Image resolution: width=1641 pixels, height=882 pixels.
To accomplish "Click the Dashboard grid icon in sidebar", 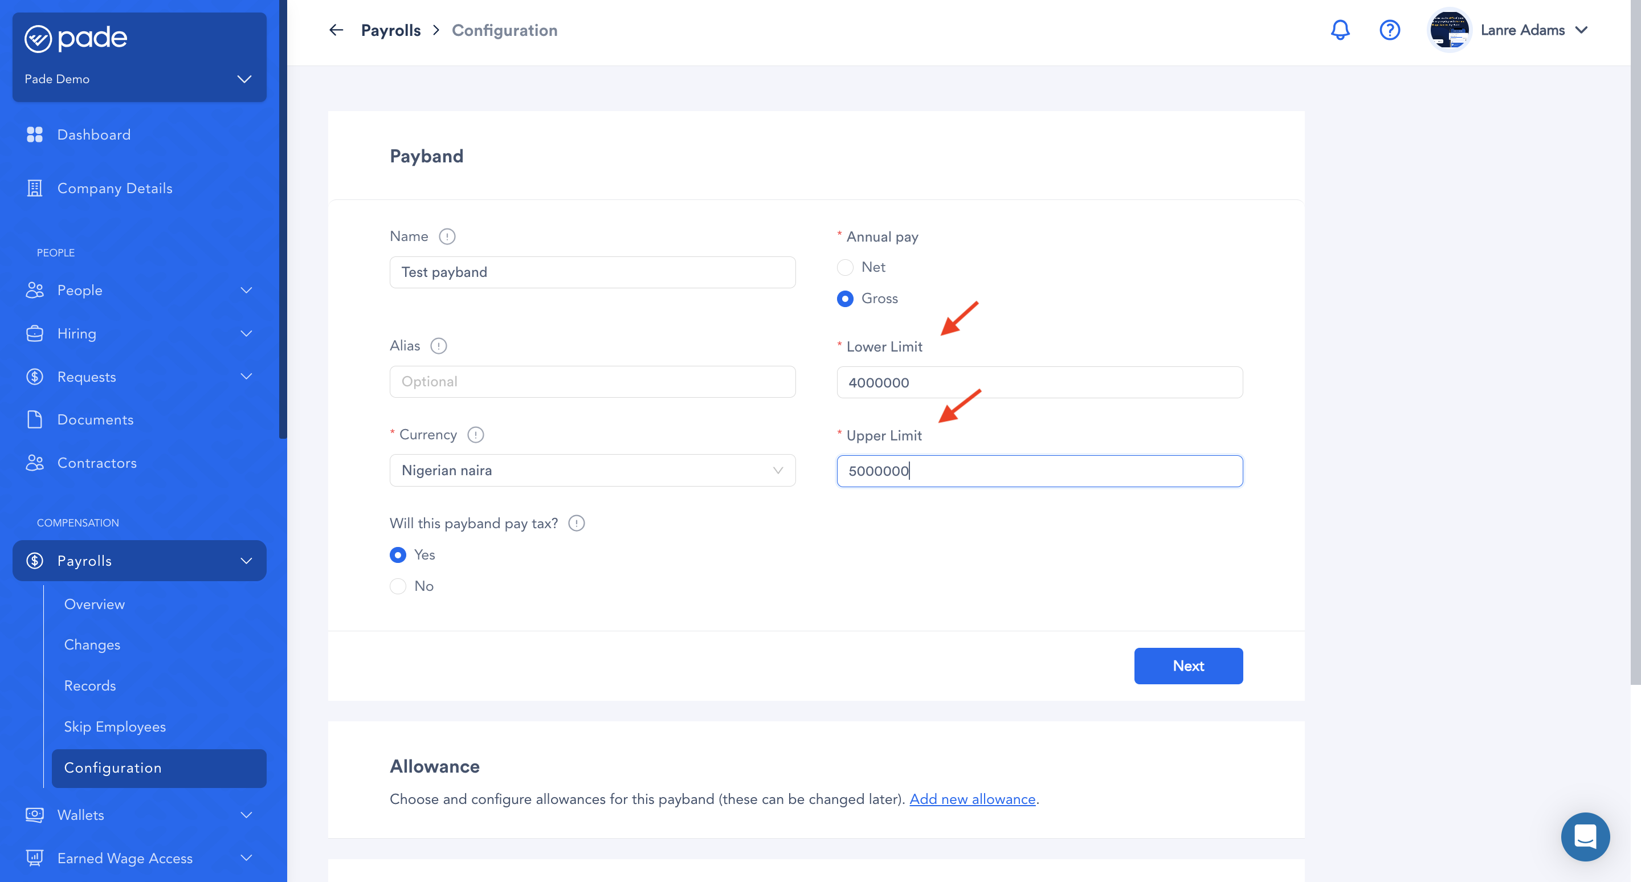I will click(34, 135).
